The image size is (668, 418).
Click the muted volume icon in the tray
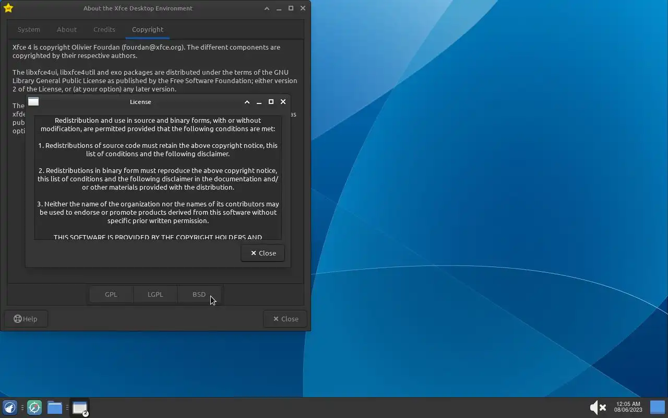tap(598, 408)
